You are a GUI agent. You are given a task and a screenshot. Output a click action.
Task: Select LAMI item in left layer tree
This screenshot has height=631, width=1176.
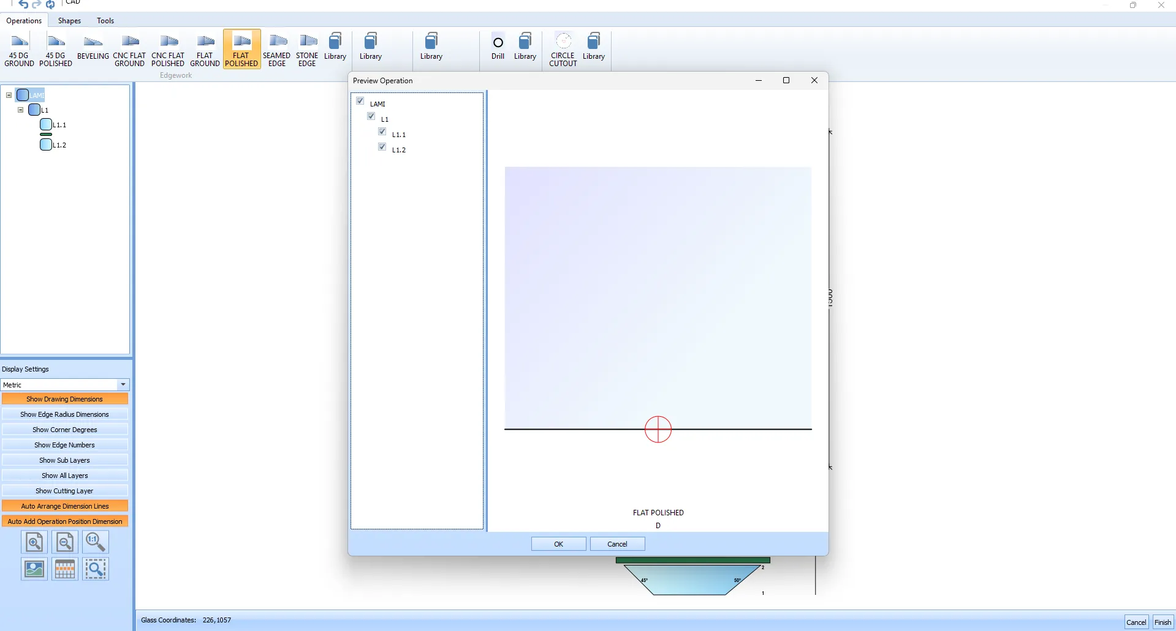(x=31, y=95)
